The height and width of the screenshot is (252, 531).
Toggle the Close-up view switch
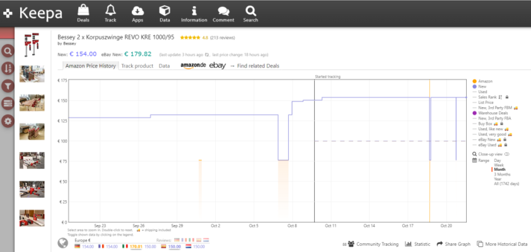pos(507,154)
